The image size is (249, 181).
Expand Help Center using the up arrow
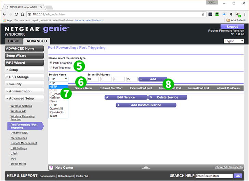click(x=146, y=168)
